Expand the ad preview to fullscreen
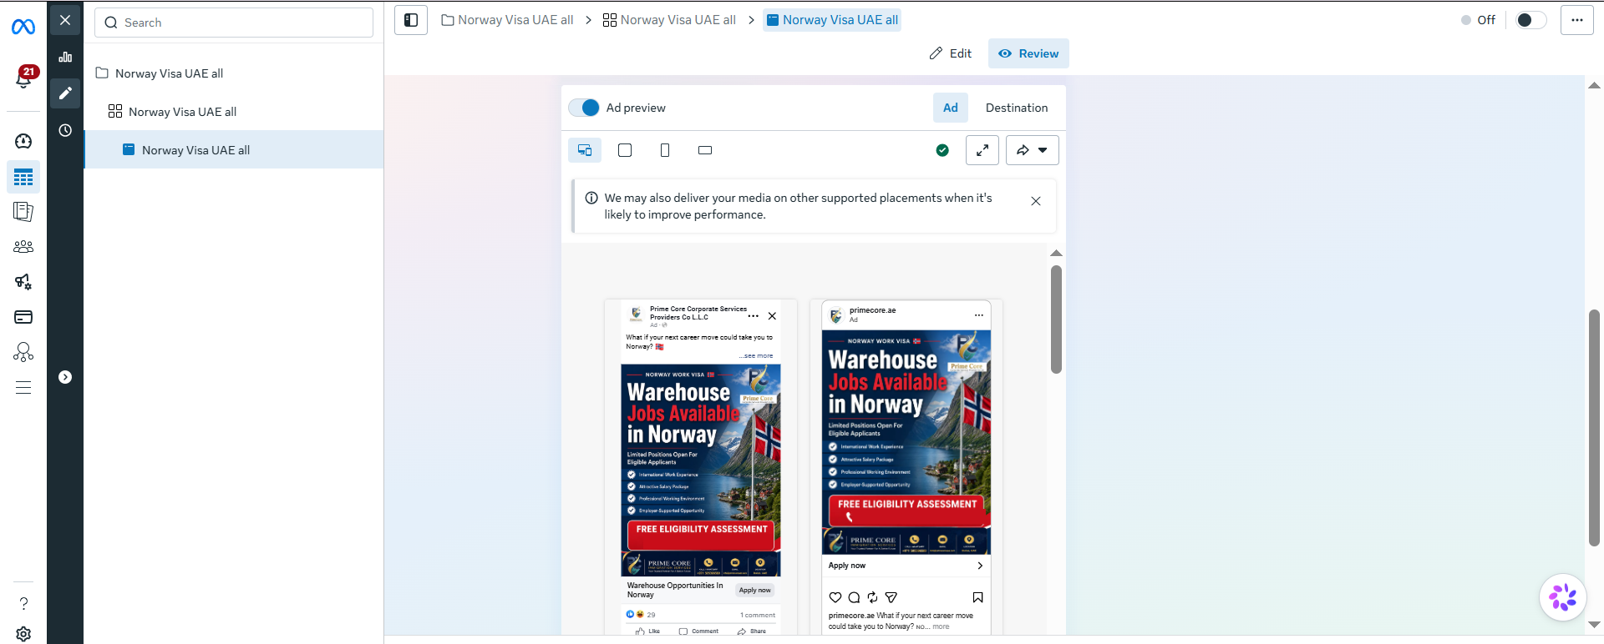 [x=982, y=150]
